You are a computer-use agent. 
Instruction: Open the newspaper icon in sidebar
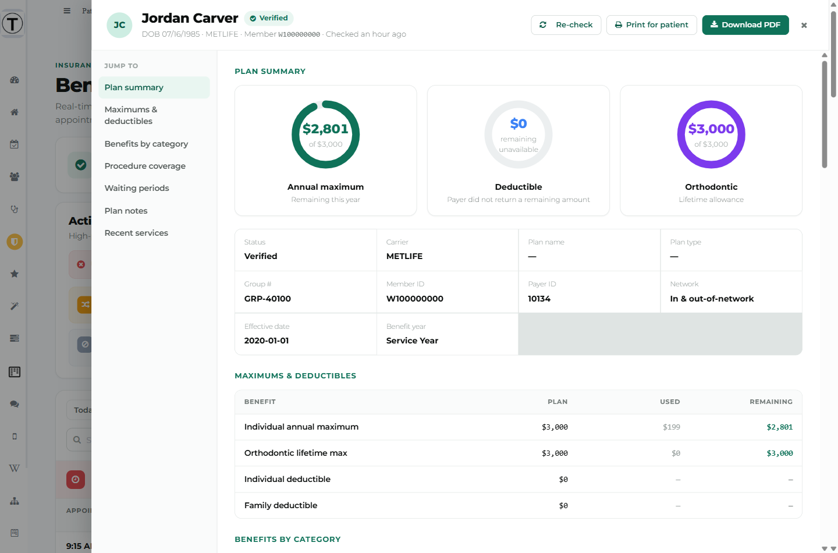pyautogui.click(x=15, y=533)
